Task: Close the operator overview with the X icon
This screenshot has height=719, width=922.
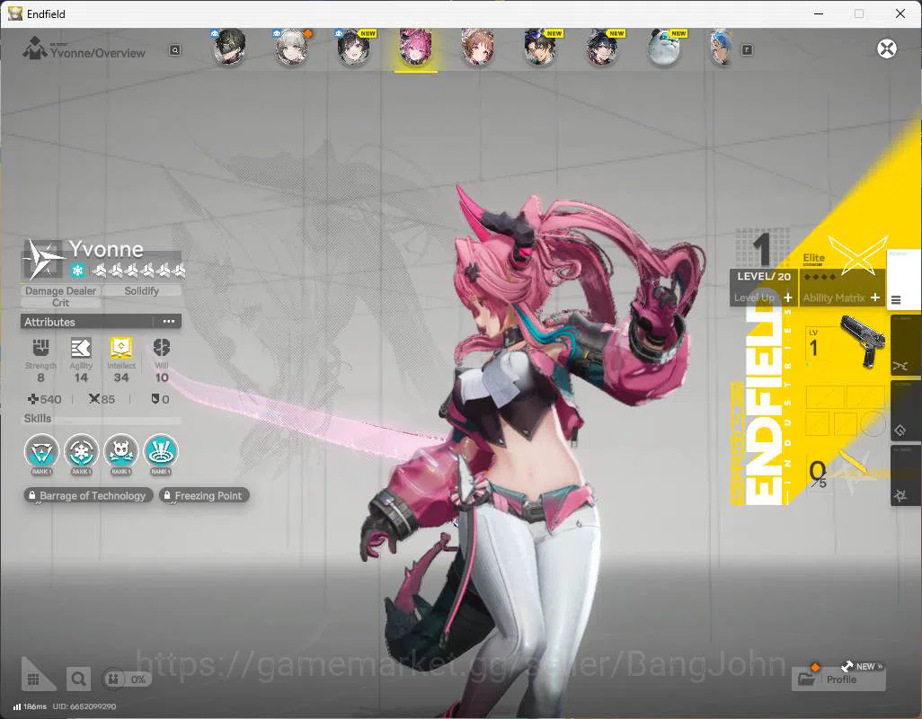Action: coord(887,49)
